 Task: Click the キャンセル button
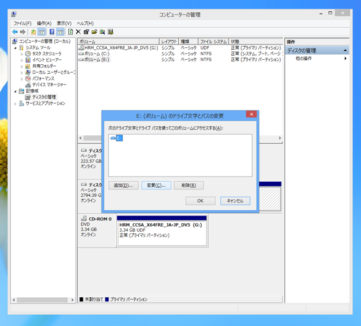235,201
